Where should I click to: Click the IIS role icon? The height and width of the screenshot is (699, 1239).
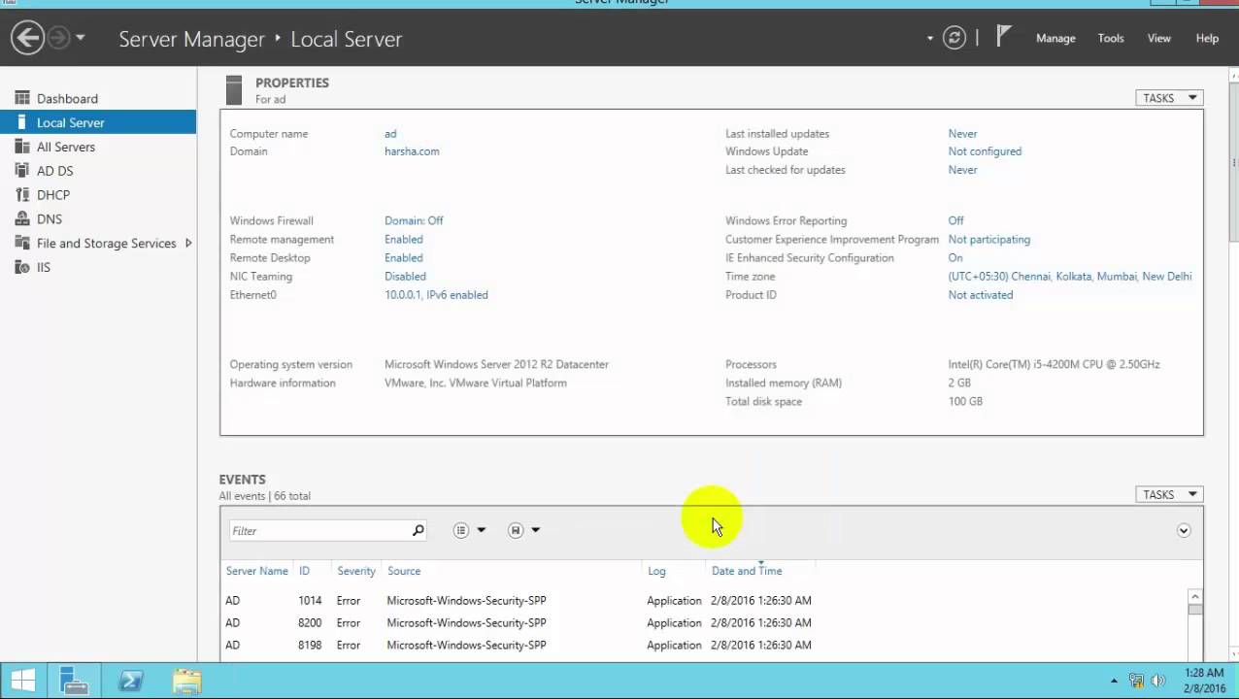(22, 267)
